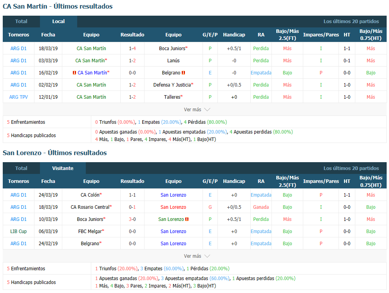This screenshot has height=293, width=389.
Task: Click red card icon beside San Lorenzo on 10/03/19
Action: (x=187, y=219)
